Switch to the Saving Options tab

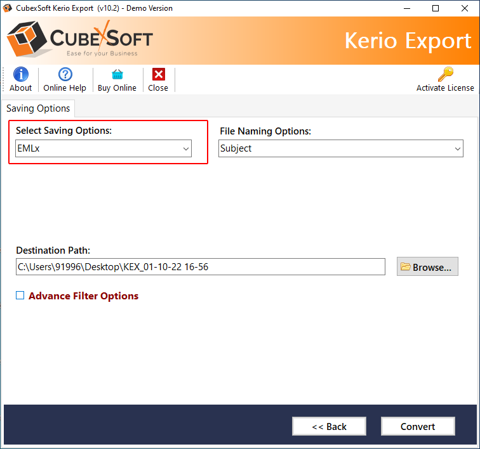pos(38,108)
